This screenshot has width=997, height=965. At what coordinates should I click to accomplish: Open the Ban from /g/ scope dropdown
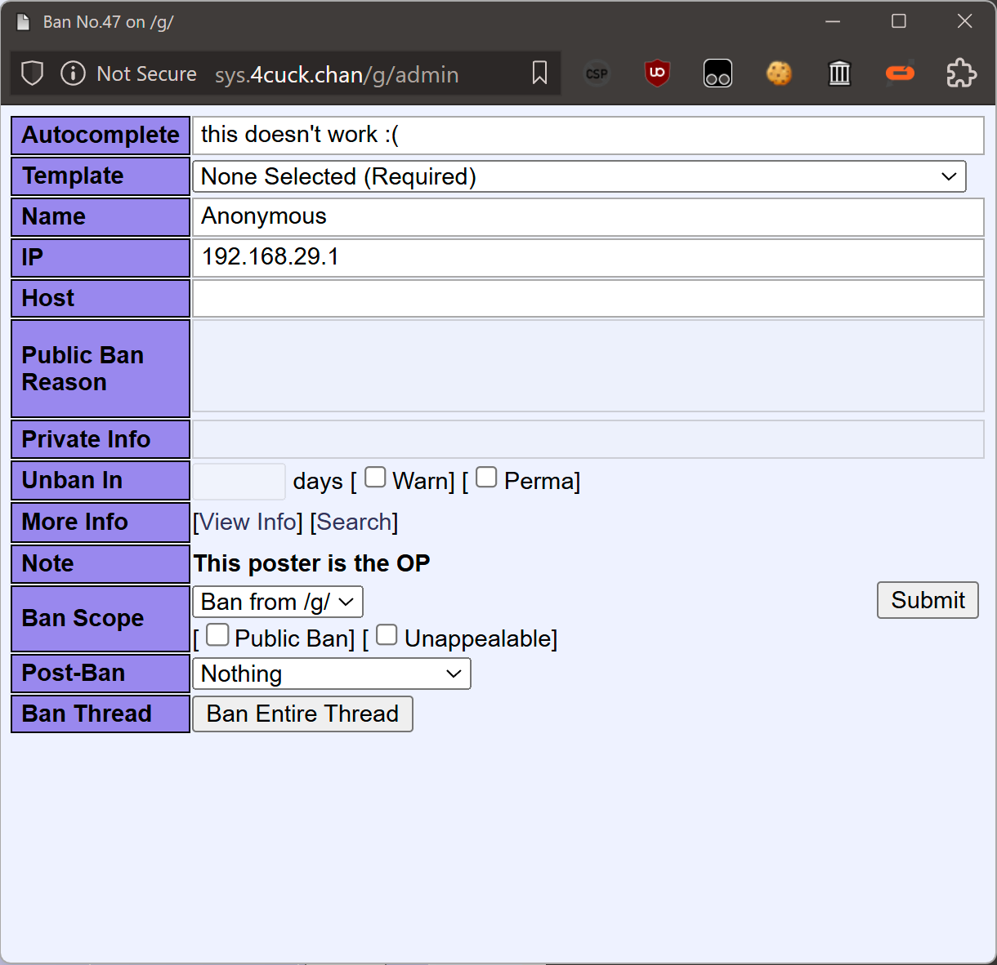tap(278, 603)
